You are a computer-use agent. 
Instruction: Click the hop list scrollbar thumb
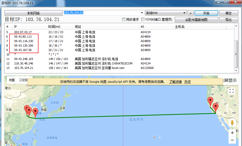[236, 54]
